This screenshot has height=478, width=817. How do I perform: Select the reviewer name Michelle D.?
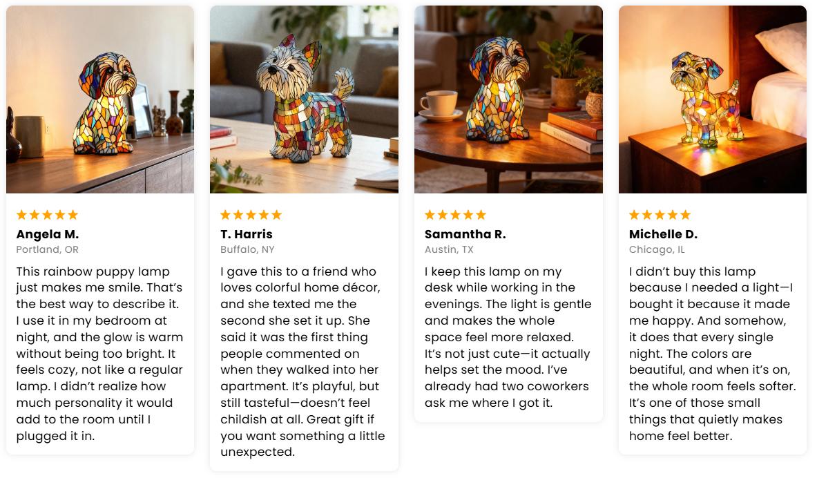coord(663,234)
